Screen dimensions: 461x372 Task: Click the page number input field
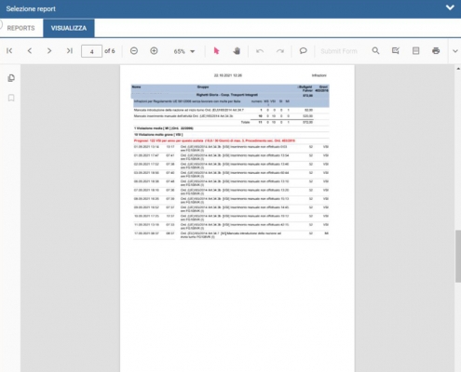pos(91,51)
